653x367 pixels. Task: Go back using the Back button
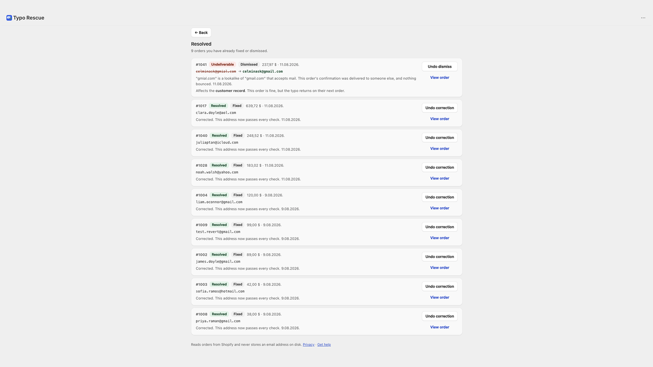click(201, 33)
